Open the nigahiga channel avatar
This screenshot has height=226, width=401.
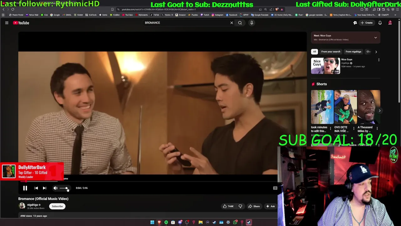22,206
